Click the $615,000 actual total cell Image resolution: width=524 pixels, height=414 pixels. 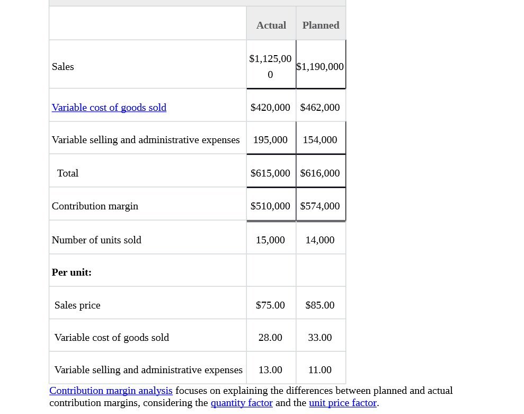[270, 173]
